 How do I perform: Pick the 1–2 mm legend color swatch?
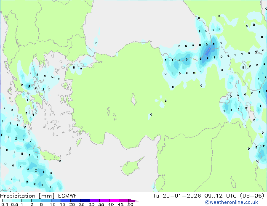pos(27,201)
